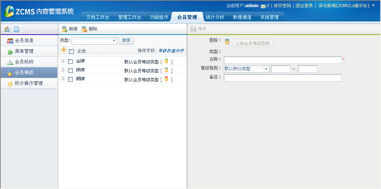Click the home icon in left panel header
The image size is (381, 189).
[7, 29]
